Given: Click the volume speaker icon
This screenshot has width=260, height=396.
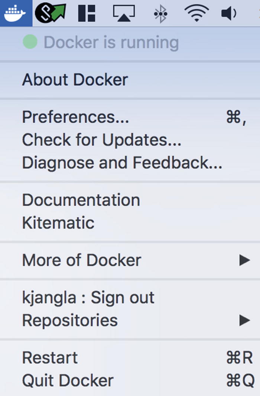Looking at the screenshot, I should [x=229, y=14].
